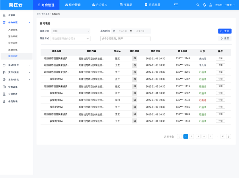Viewport: 239px width, 178px height.
Task: Click the calendar icon in date range
Action: (x=114, y=31)
